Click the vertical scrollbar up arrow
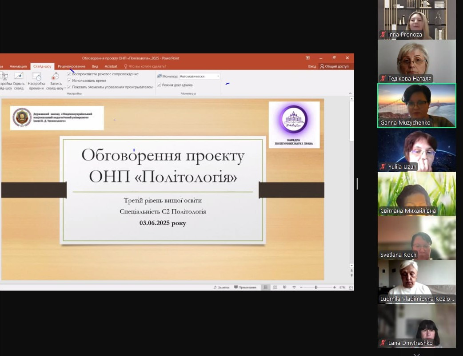This screenshot has width=463, height=356. pyautogui.click(x=351, y=99)
